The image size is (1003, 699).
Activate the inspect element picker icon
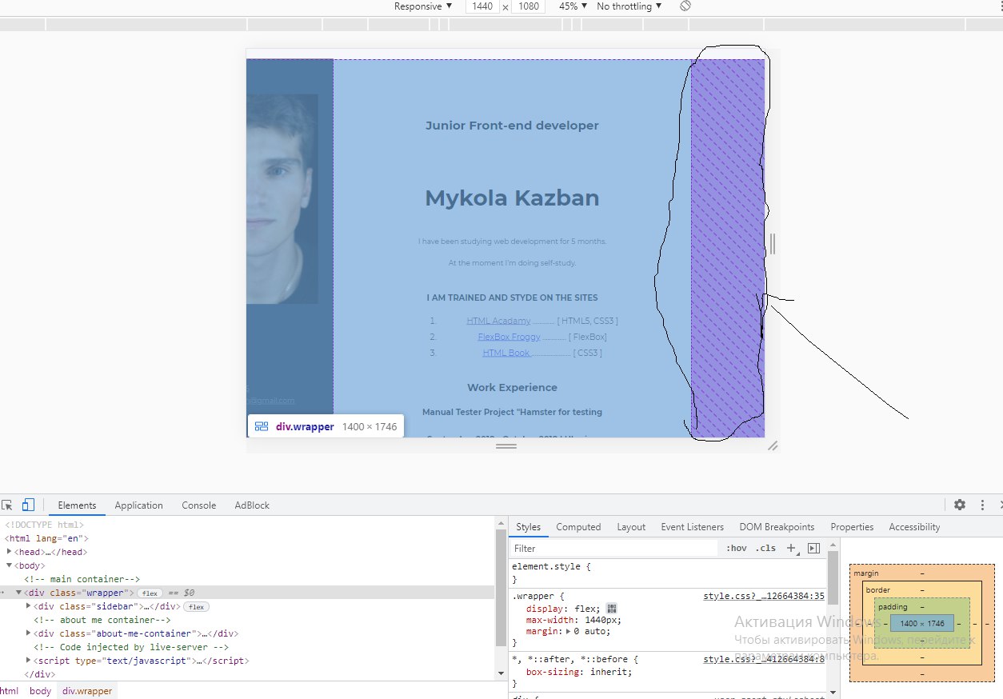7,505
